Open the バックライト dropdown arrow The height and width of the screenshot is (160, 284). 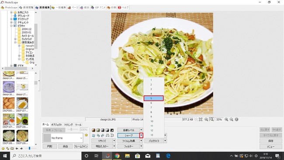coord(165,141)
